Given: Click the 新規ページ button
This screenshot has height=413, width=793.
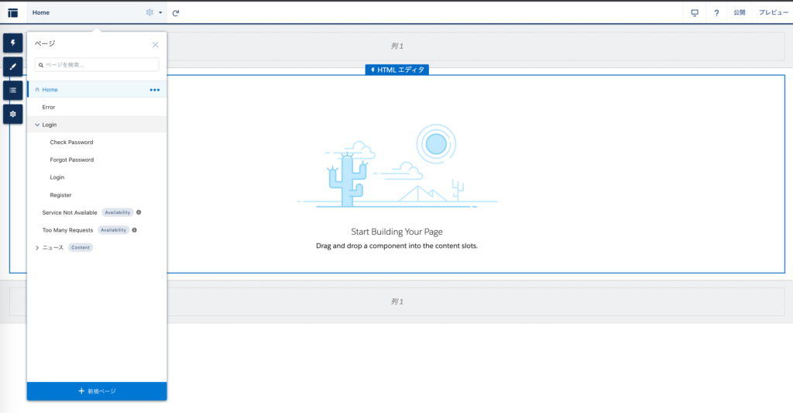Looking at the screenshot, I should click(97, 391).
